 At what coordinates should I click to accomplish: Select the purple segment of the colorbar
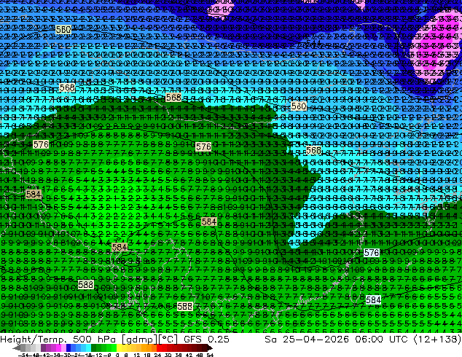[x=43, y=348]
